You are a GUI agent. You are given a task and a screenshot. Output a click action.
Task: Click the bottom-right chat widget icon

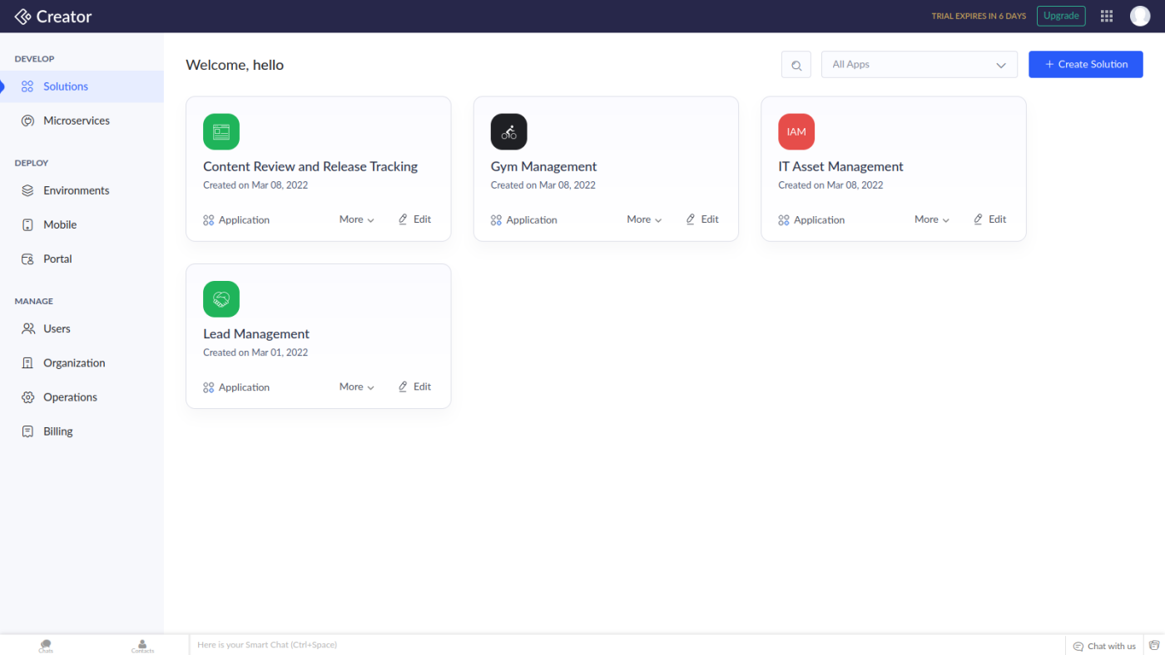(x=1154, y=645)
